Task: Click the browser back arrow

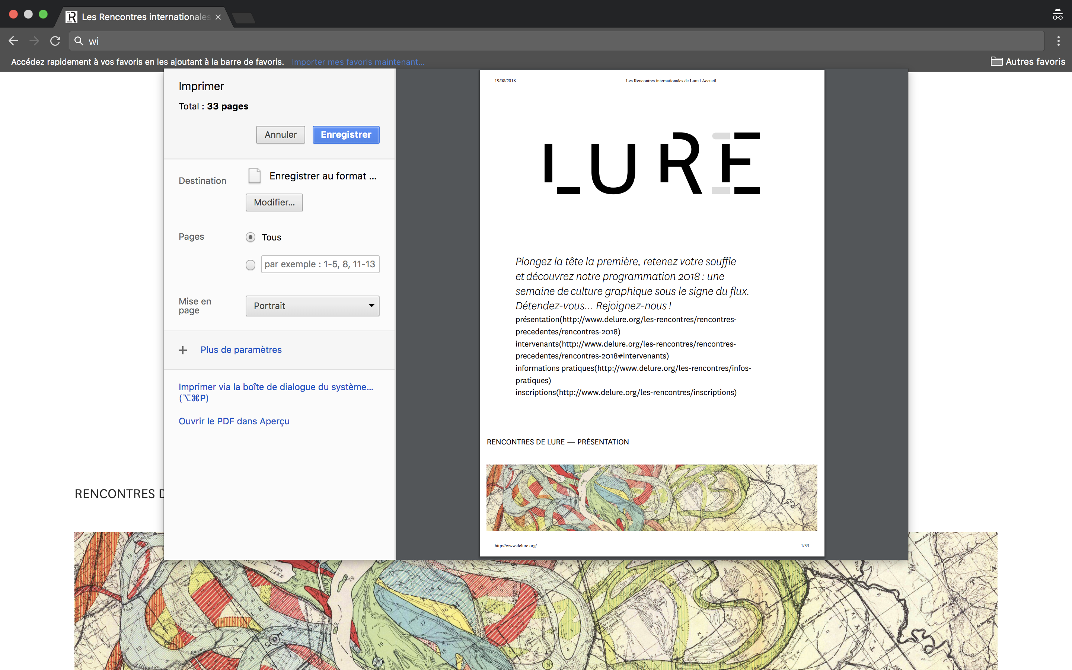Action: 13,41
